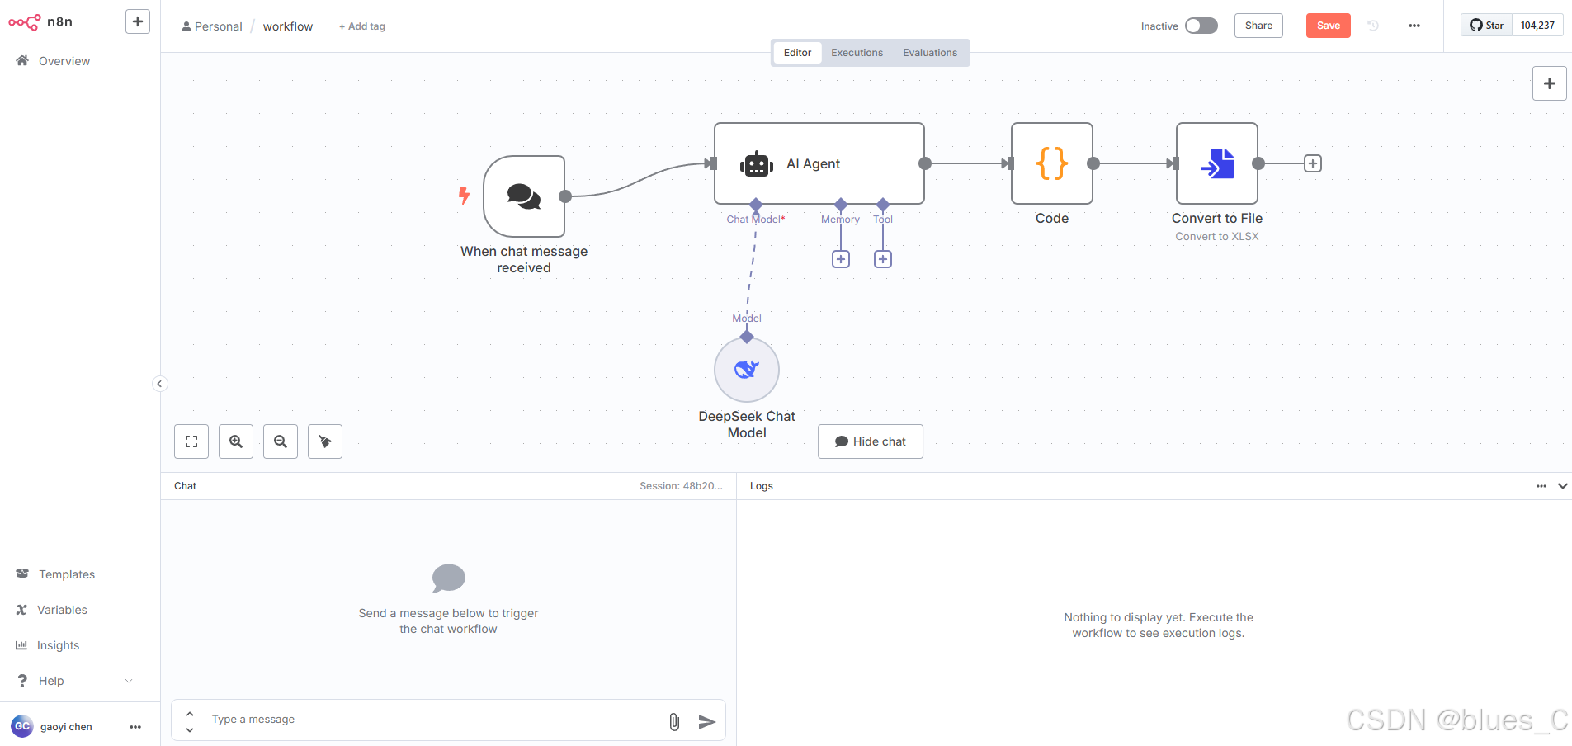This screenshot has width=1572, height=746.
Task: Open Logs panel options ellipsis
Action: tap(1541, 486)
